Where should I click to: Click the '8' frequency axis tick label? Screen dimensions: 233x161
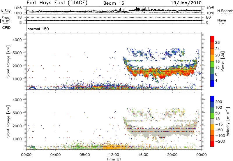coord(20,22)
